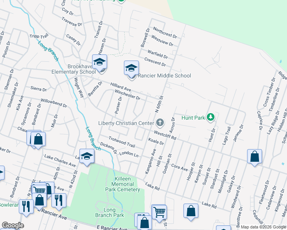Open the restaurant marker near E Rancier Ave
Screen dimensions: 287x230
59,201
